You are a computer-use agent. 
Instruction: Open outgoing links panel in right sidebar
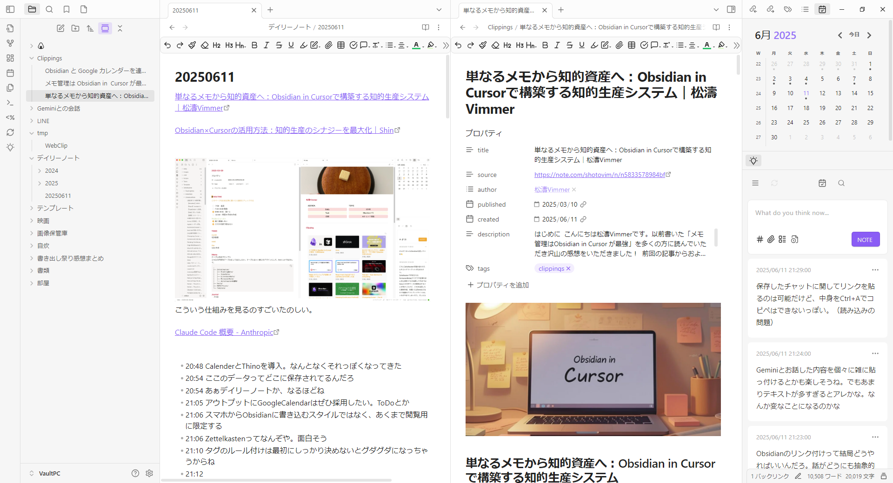(771, 9)
